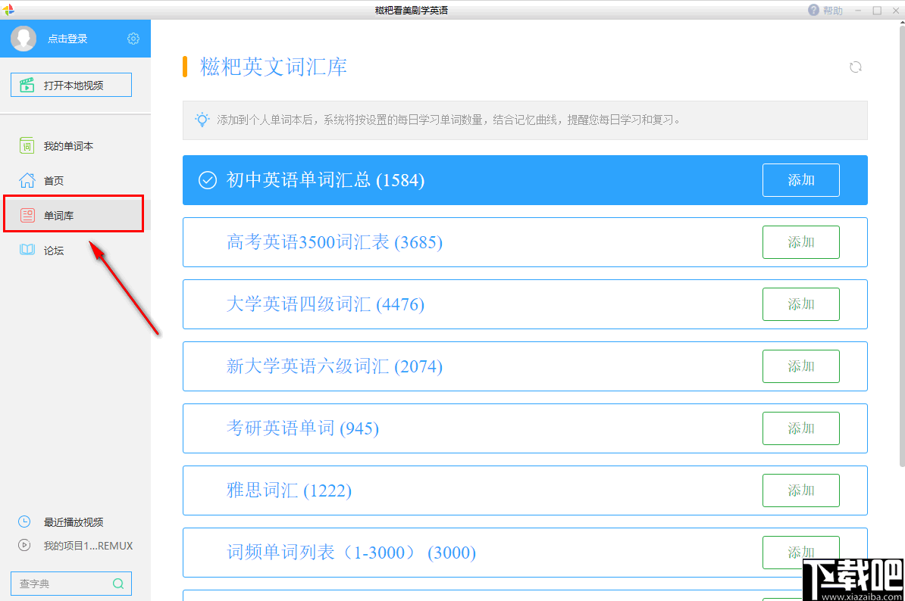Click 添加 for 高考英语3500词汇表
This screenshot has width=905, height=601.
click(800, 241)
